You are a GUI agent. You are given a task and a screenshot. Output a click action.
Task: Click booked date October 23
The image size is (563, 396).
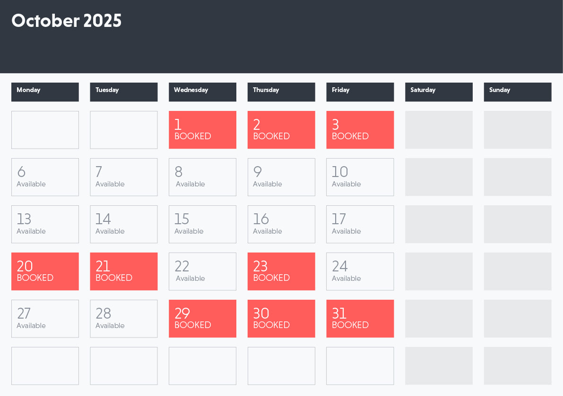click(x=281, y=271)
